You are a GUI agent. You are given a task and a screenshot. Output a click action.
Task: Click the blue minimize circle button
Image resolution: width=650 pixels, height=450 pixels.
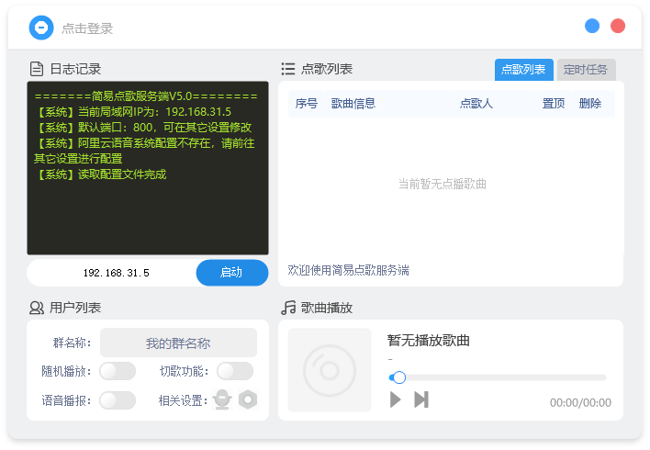pyautogui.click(x=592, y=26)
